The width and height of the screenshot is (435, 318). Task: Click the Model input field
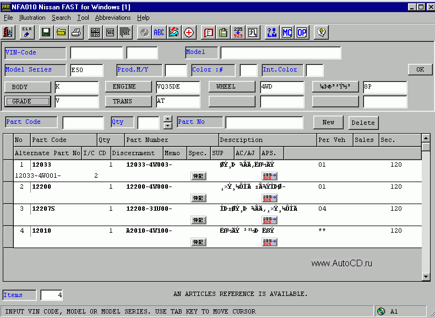pyautogui.click(x=280, y=53)
